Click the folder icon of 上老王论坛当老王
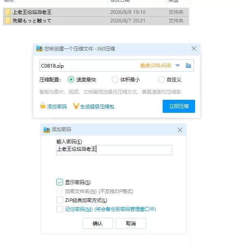The image size is (239, 246). coord(8,12)
